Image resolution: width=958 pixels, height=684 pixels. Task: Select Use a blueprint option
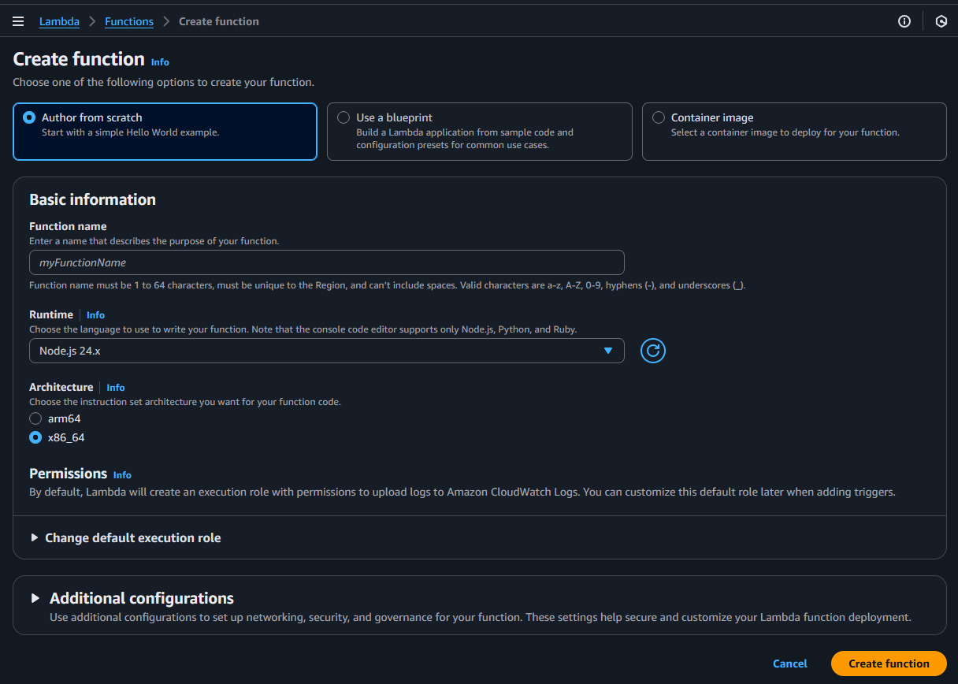[343, 117]
